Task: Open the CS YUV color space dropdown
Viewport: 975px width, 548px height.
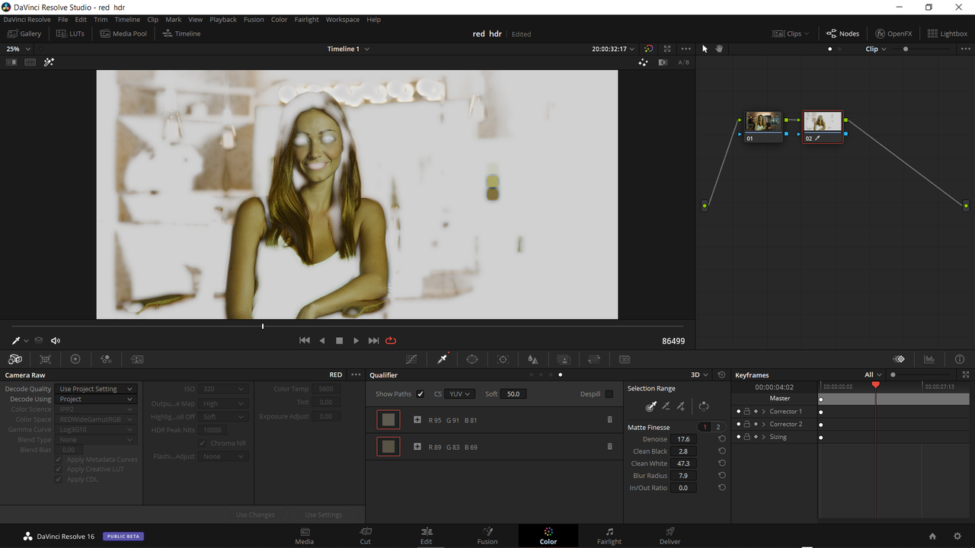Action: click(x=459, y=394)
